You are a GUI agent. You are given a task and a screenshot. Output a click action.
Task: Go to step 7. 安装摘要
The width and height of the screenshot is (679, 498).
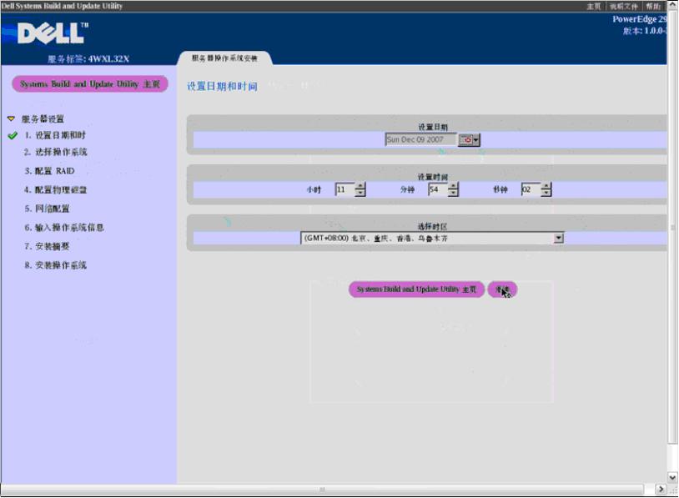pos(47,246)
